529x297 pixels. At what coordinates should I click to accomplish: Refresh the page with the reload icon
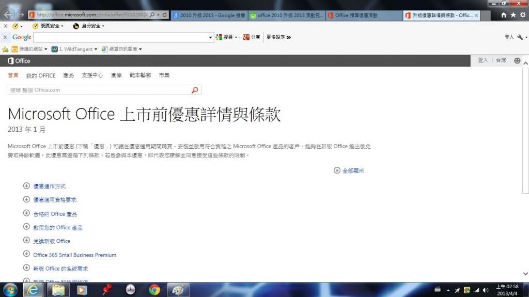click(165, 15)
